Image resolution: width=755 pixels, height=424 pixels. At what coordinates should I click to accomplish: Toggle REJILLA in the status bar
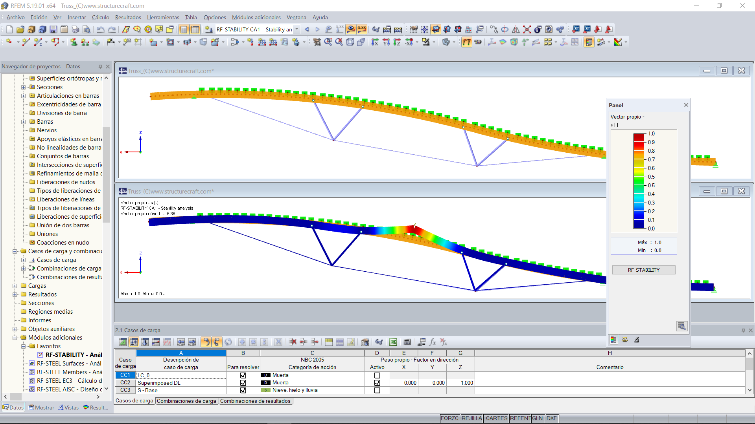tap(471, 419)
